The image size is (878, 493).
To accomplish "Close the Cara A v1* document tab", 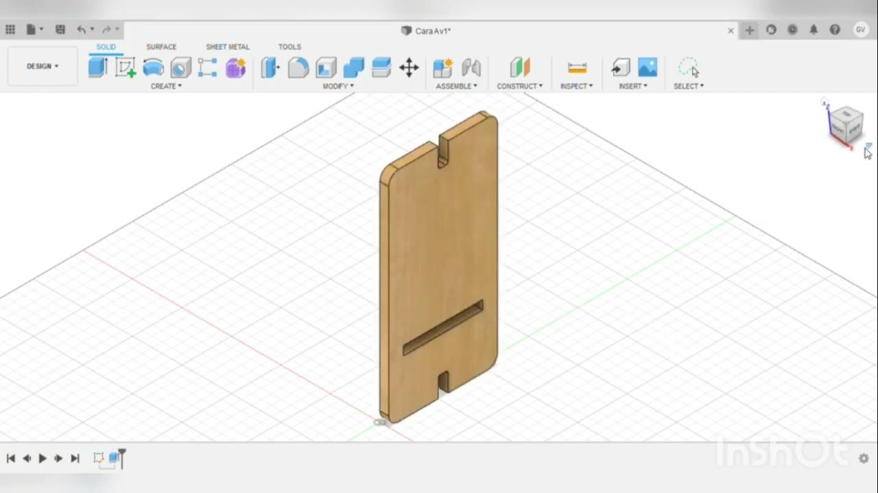I will pos(731,31).
